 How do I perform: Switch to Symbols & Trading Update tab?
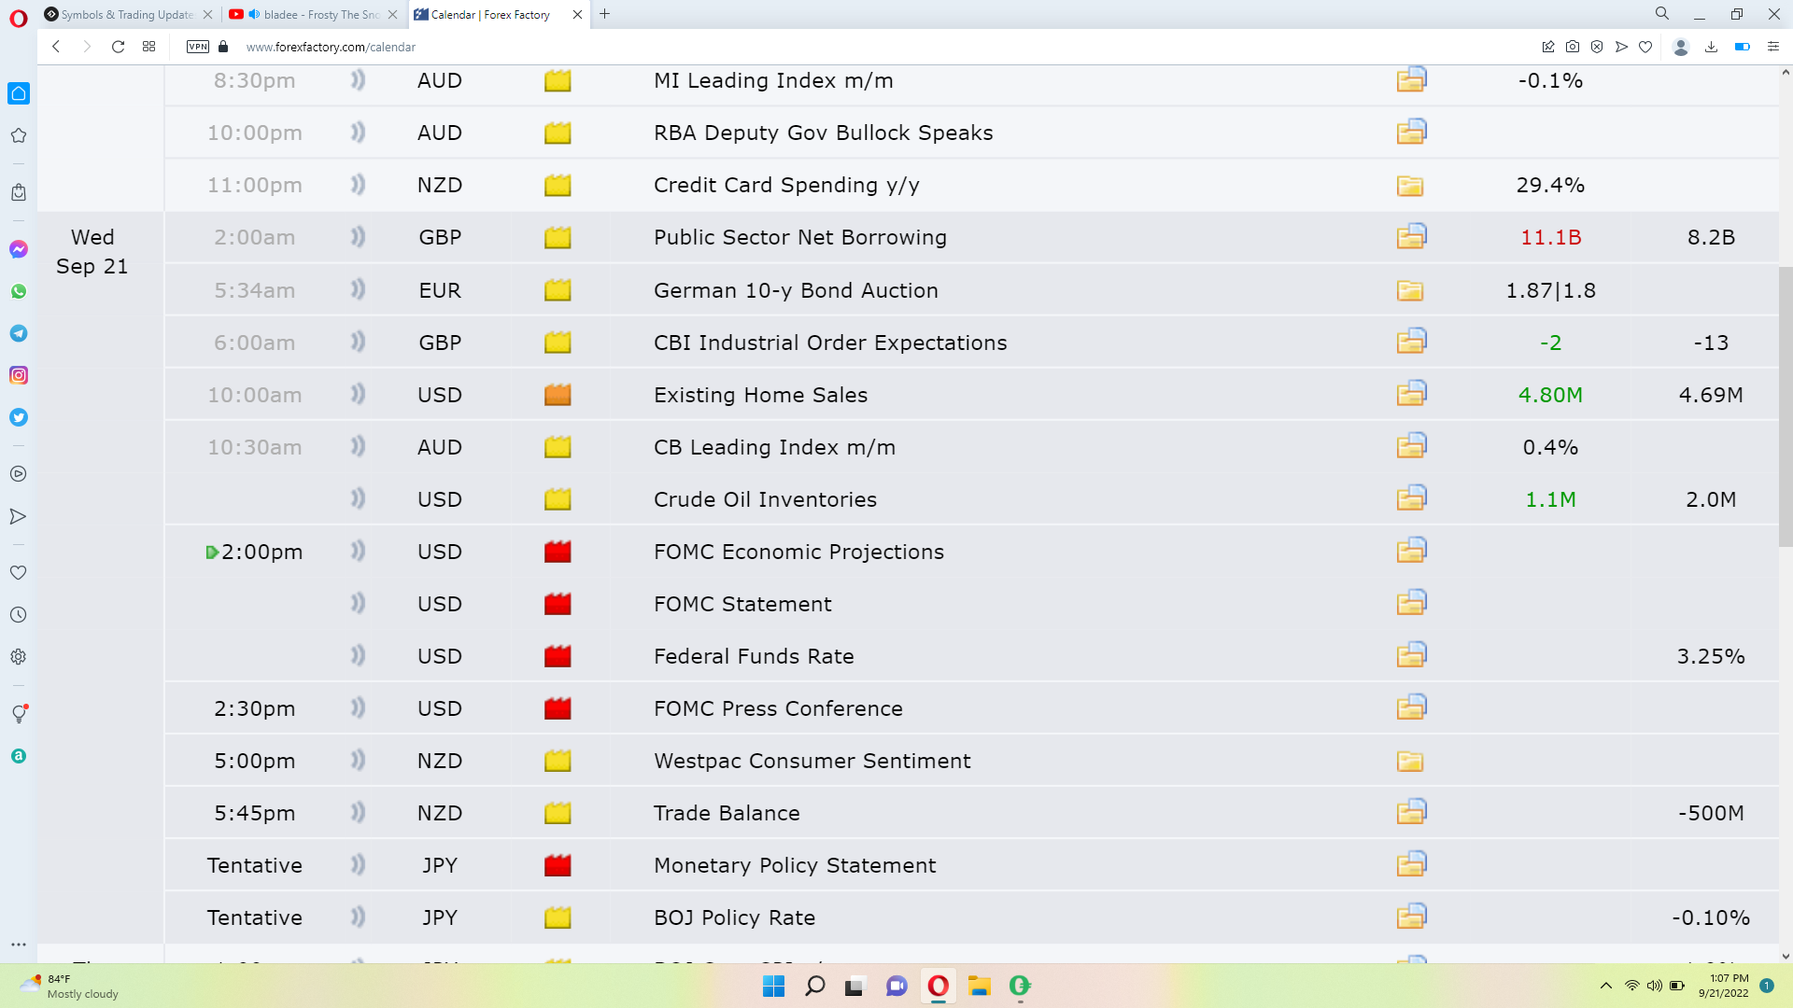126,14
